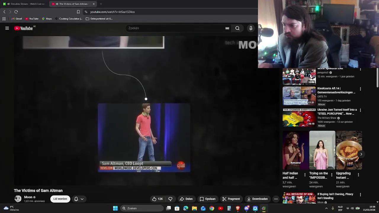
Task: Open the Gmail bookmark
Action: click(x=17, y=19)
